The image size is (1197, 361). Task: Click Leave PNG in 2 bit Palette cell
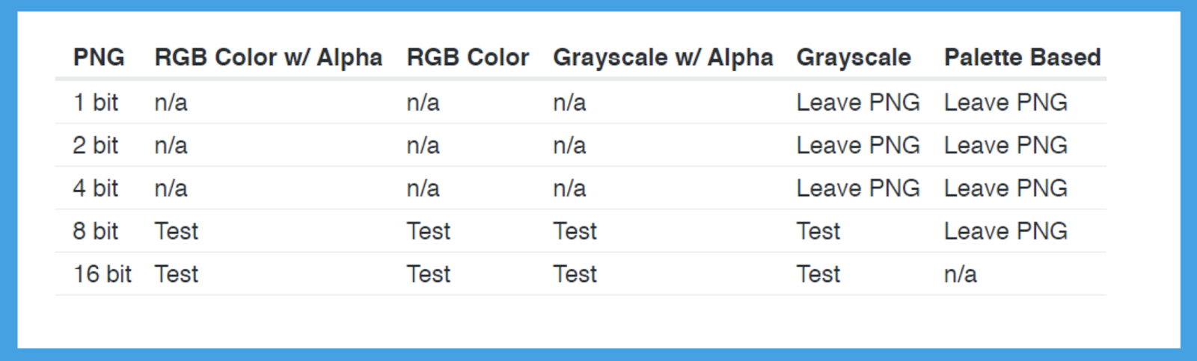(x=1005, y=145)
